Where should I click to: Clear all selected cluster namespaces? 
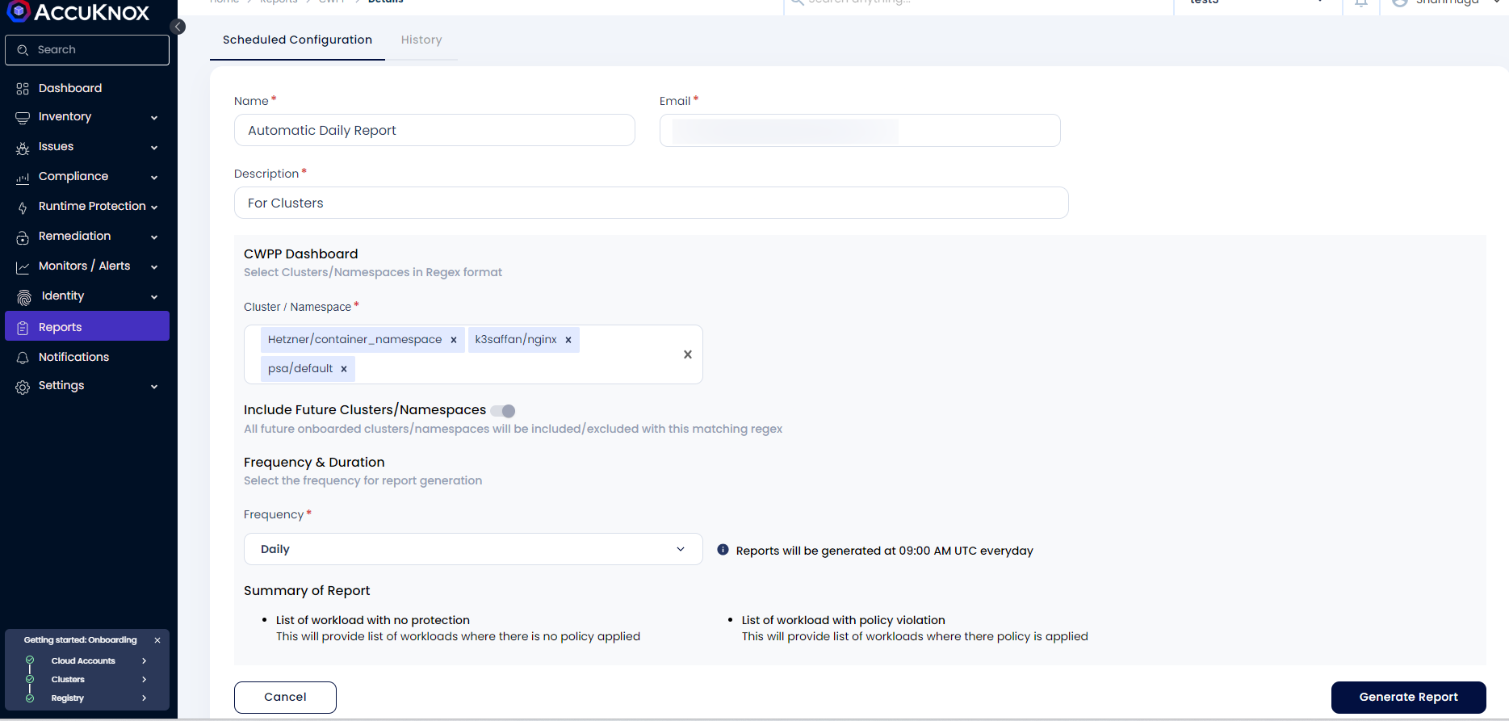(x=688, y=354)
